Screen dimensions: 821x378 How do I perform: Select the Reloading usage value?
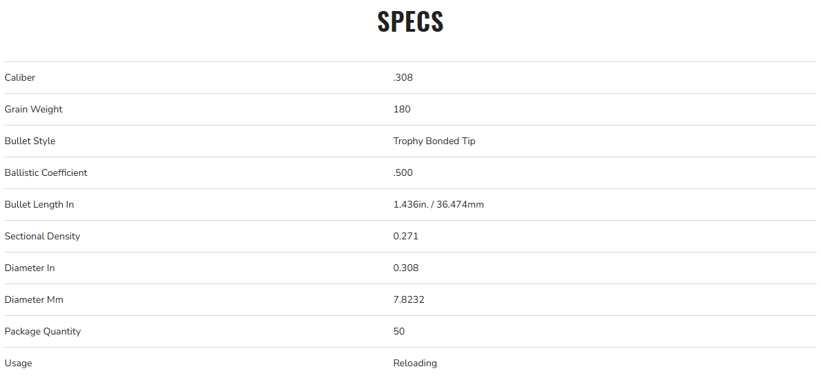click(x=415, y=364)
